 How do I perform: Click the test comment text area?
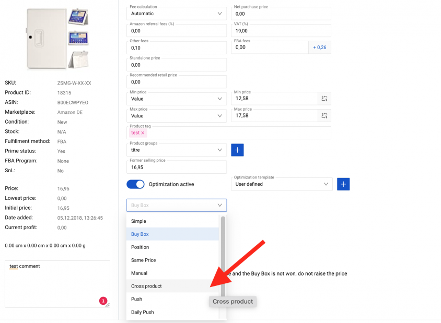(x=57, y=284)
